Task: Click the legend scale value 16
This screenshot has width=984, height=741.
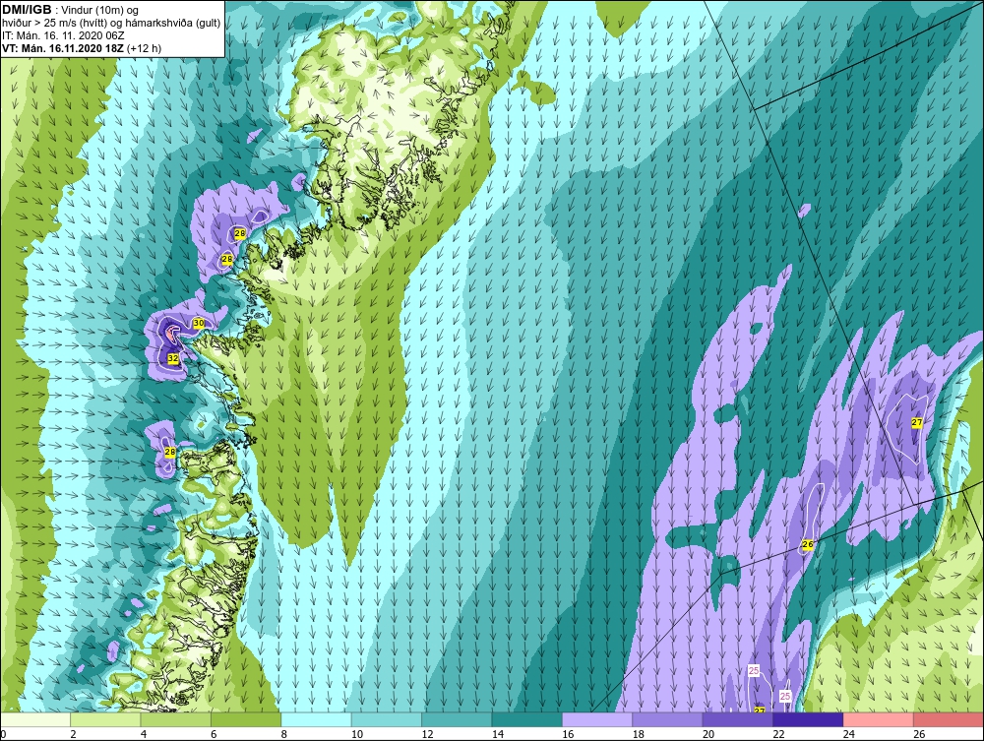Action: 568,735
